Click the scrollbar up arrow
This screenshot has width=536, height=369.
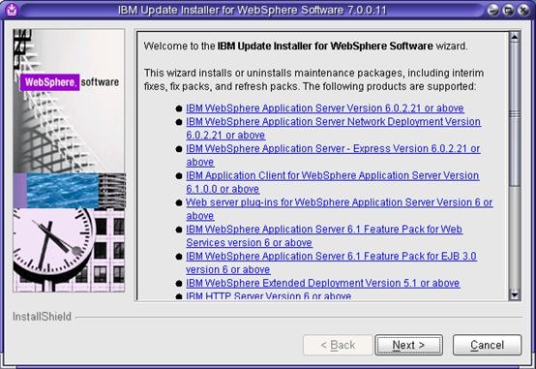pyautogui.click(x=515, y=37)
